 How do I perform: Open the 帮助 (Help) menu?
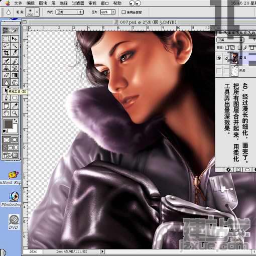117,3
